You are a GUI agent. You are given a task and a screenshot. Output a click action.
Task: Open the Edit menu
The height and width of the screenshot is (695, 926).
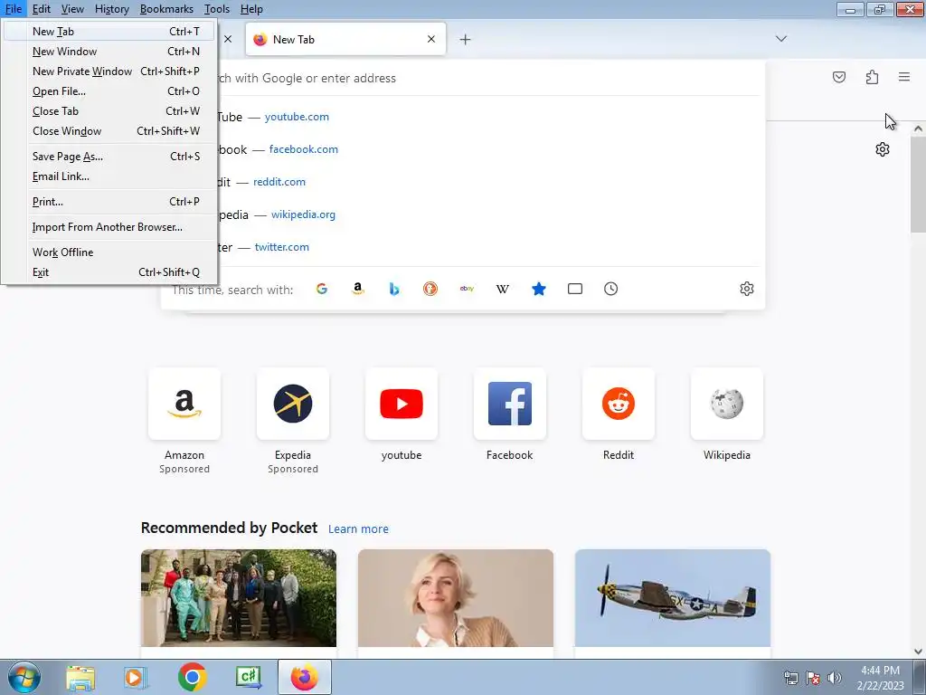point(42,9)
